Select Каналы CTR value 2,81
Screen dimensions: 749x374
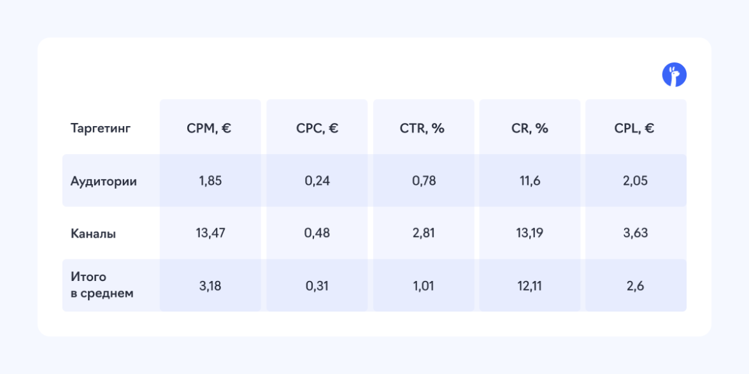[x=424, y=233]
